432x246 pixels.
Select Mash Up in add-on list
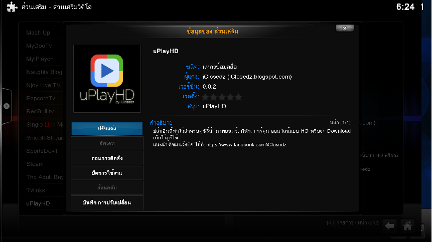point(38,33)
